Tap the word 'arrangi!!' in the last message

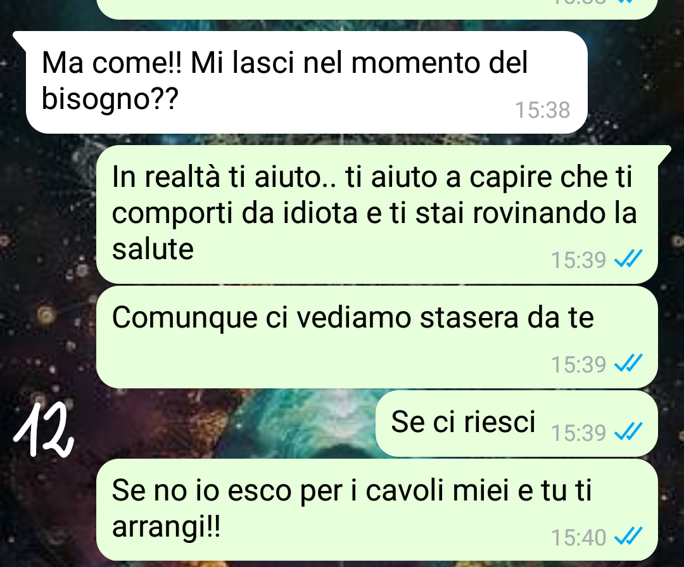click(166, 527)
